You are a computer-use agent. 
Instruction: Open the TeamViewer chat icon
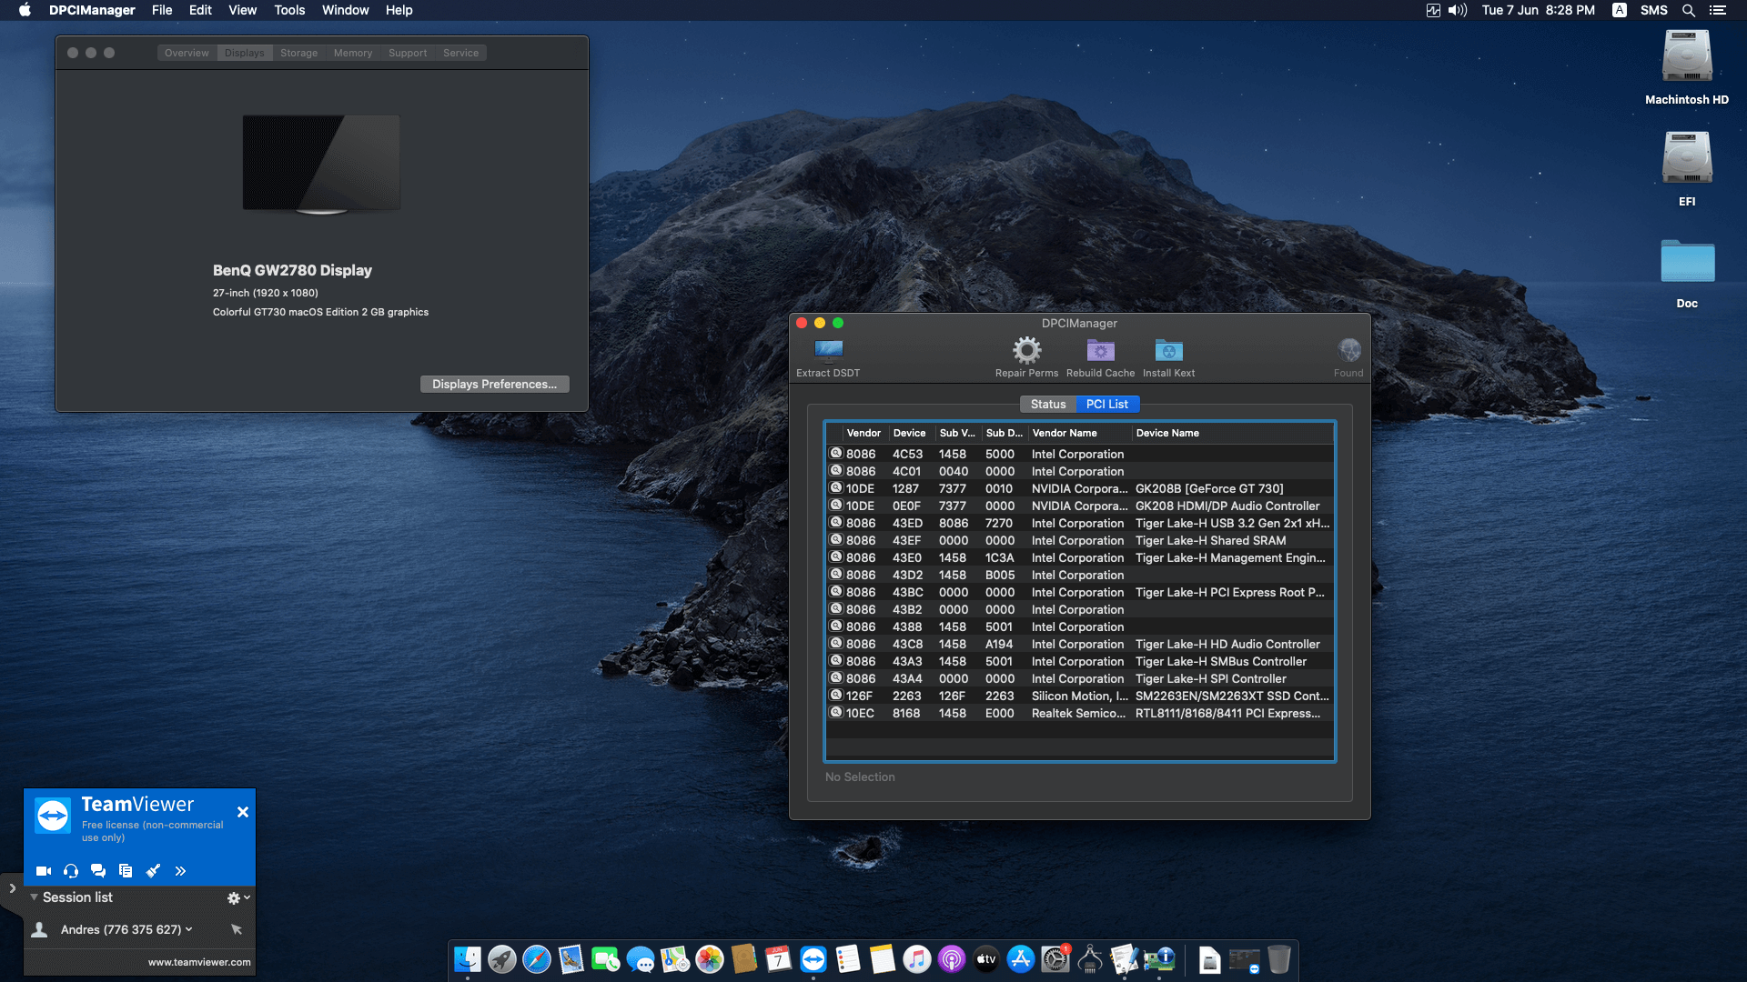(98, 870)
